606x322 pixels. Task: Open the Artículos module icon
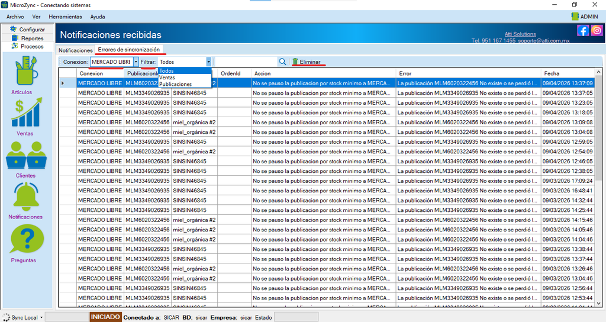point(26,70)
